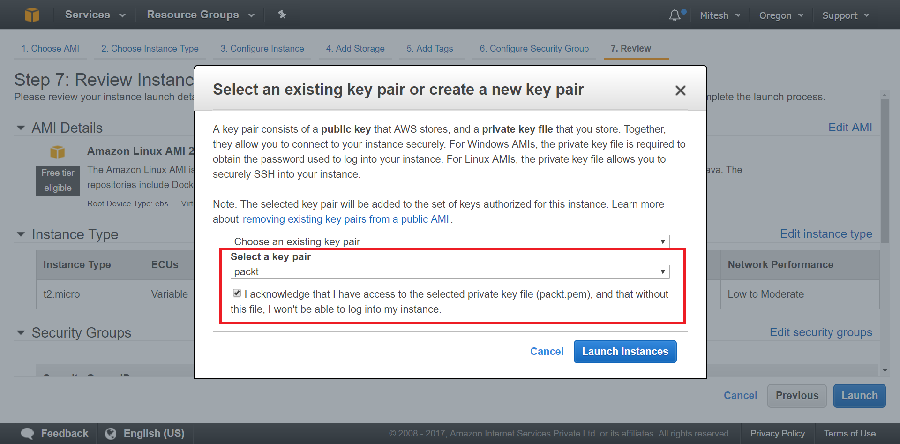Go to 5. Add Tags tab
This screenshot has height=444, width=900.
pyautogui.click(x=430, y=49)
